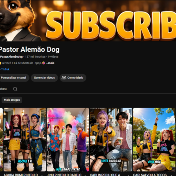Open options menu beside AGORA RUMI PINTOU title
176x176 pixels.
[x=42, y=175]
